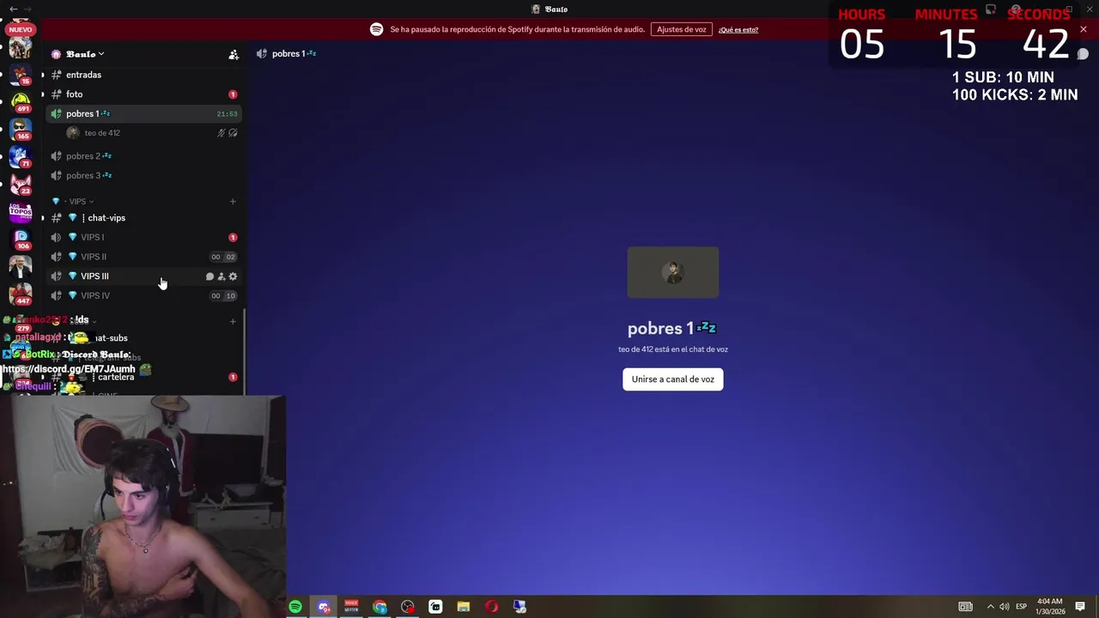The image size is (1099, 618).
Task: Open the entradas text channel
Action: 143,75
